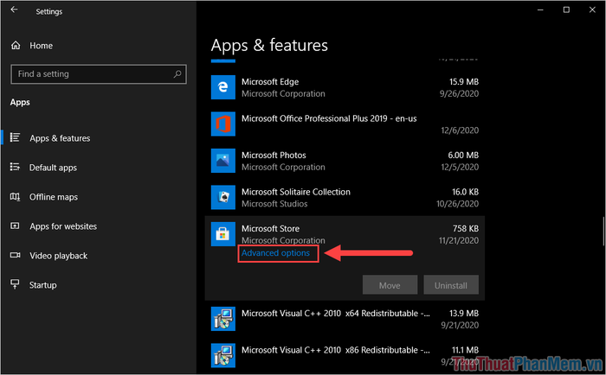Screen dimensions: 606x375
Task: Open Advanced options for Microsoft Store
Action: coord(275,253)
